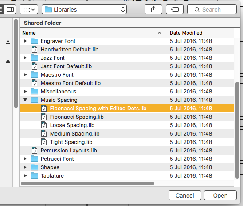Select Percussion Layouts.lib file icon

[x=35, y=151]
